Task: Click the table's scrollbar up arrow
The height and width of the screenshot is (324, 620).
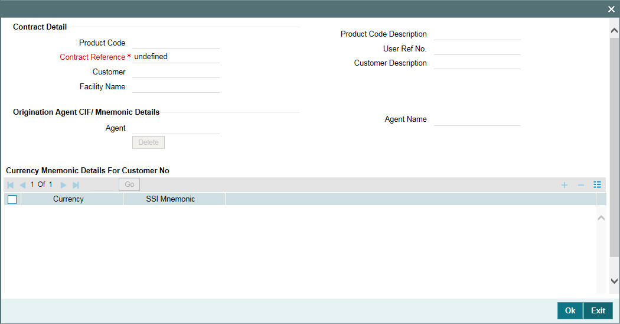Action: click(601, 218)
